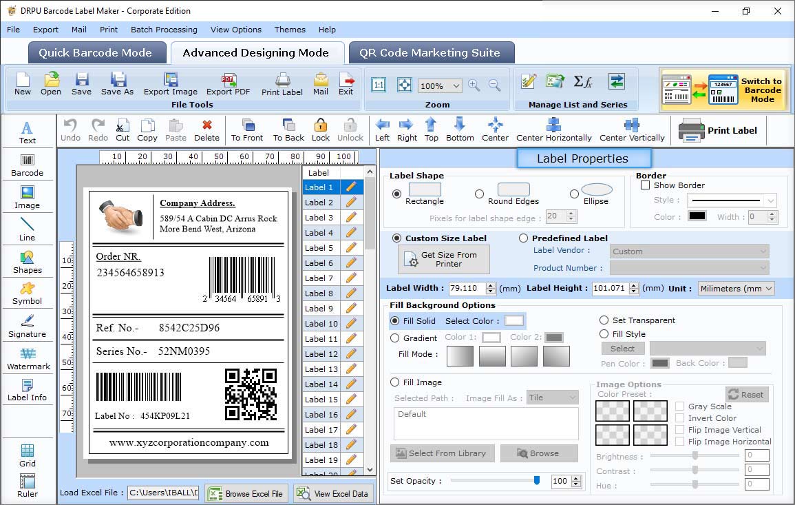Open the Fill Style pattern dropdown
The width and height of the screenshot is (795, 505).
point(708,348)
